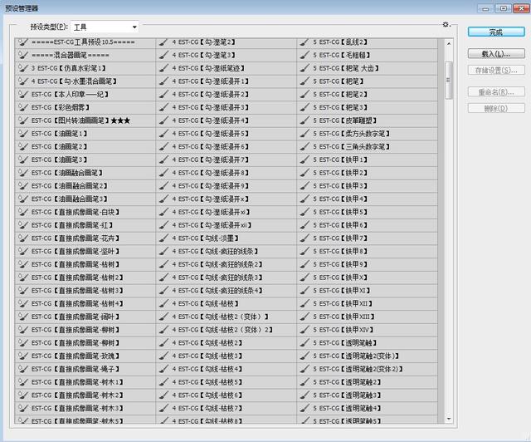Viewport: 531px width, 442px height.
Task: Click the 存储设置(S)... button
Action: point(496,71)
